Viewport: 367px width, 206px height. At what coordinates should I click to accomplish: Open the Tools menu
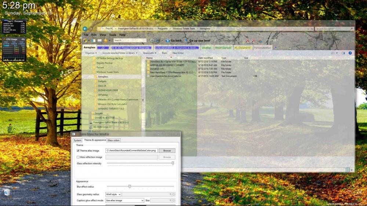coord(113,35)
